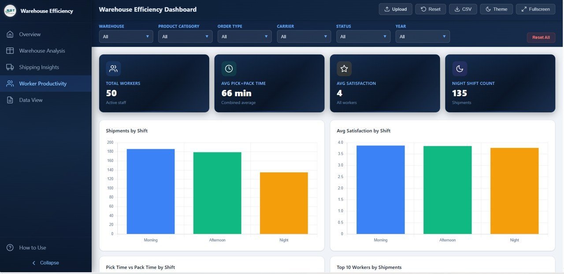This screenshot has width=564, height=274.
Task: Click the truck icon for Shipping Insights
Action: (x=10, y=67)
